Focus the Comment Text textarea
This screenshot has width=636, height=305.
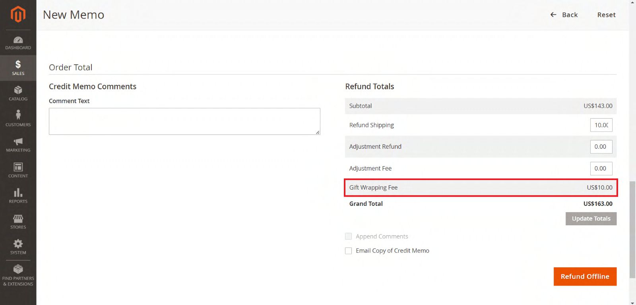coord(184,121)
